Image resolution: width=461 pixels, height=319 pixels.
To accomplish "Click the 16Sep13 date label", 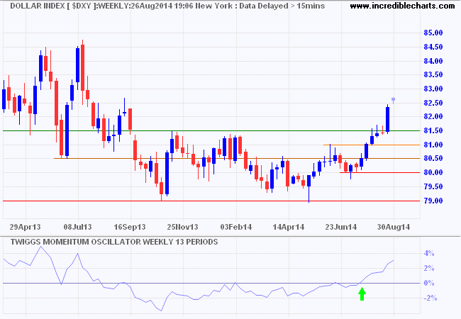I will [130, 227].
